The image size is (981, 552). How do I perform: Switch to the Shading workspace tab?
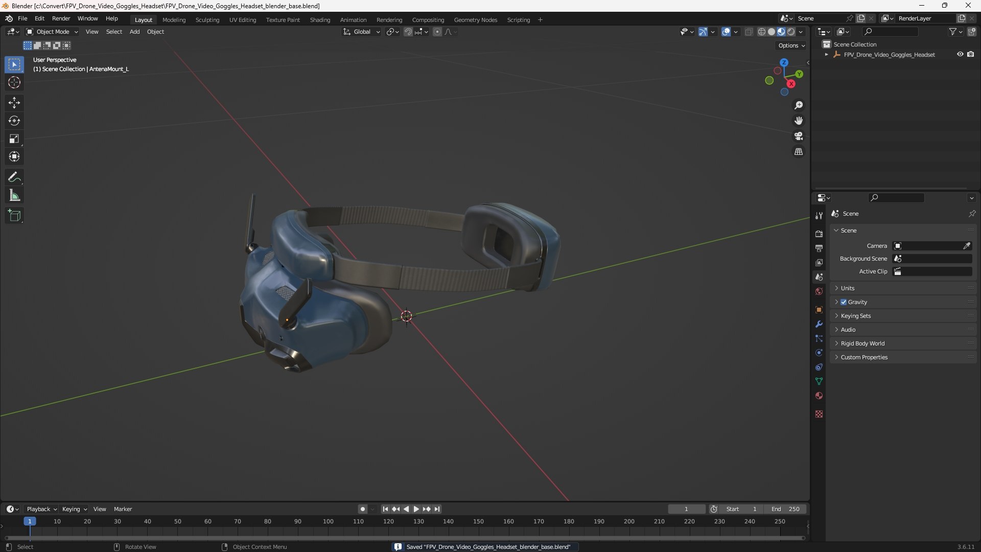(x=320, y=20)
